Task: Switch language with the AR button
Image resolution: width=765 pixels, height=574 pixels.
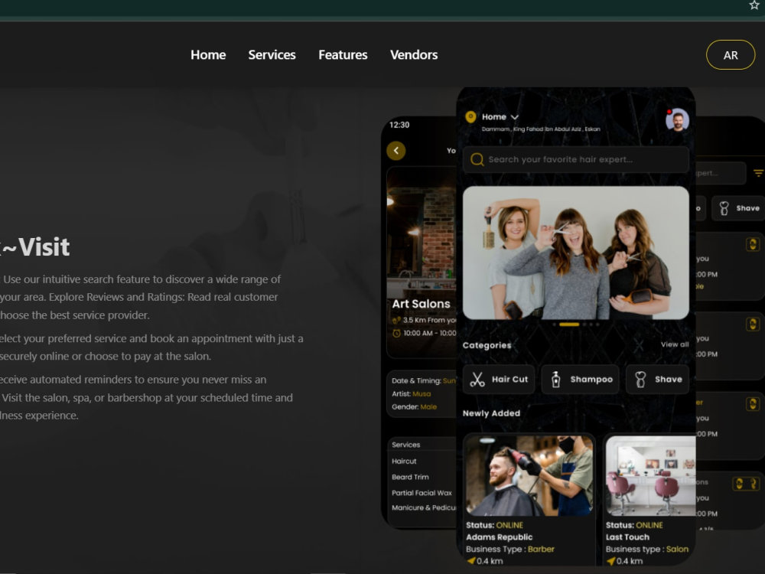Action: pos(731,54)
